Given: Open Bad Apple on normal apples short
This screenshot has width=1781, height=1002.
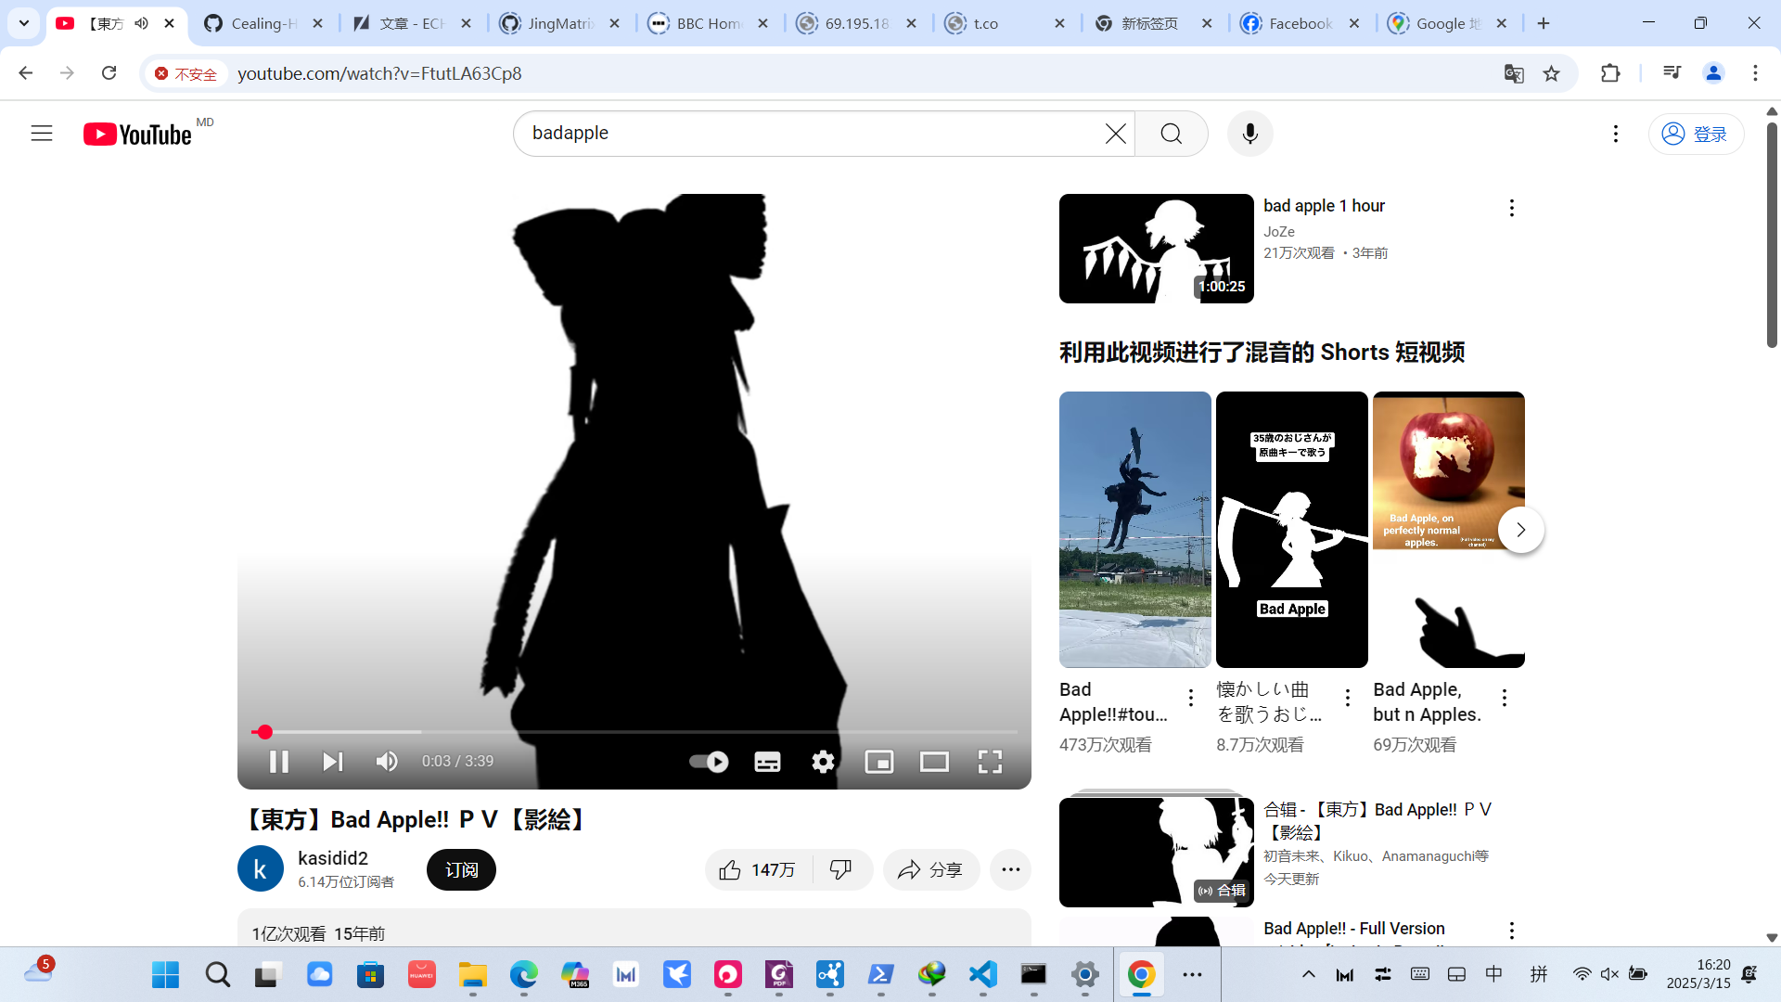Looking at the screenshot, I should (1449, 529).
